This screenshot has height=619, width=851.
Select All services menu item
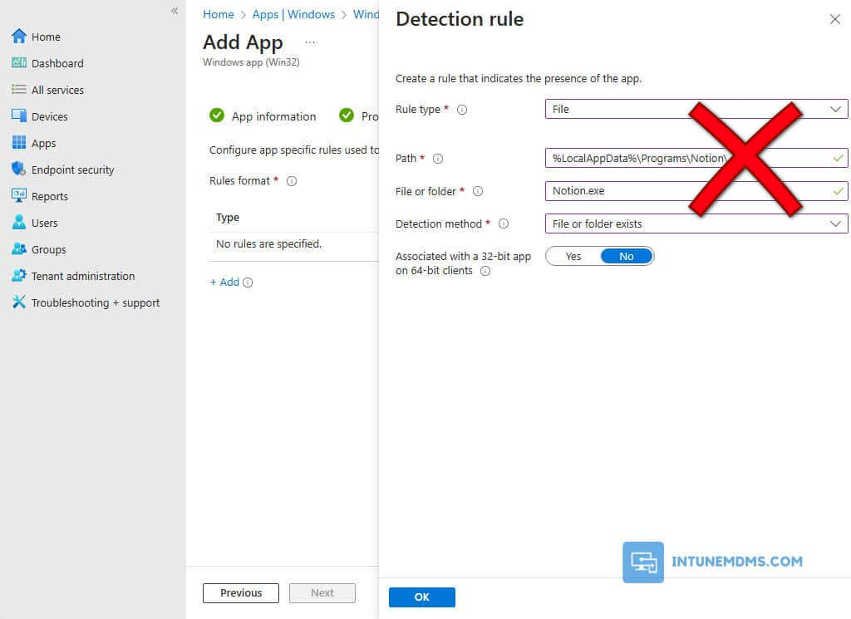(47, 90)
